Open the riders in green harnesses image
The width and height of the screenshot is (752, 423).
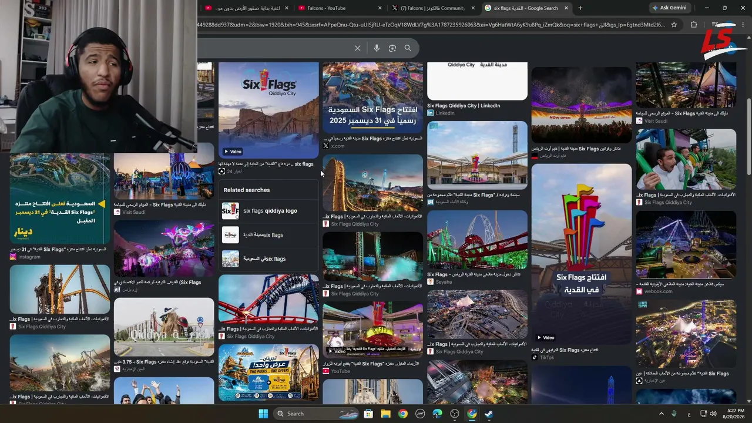686,160
